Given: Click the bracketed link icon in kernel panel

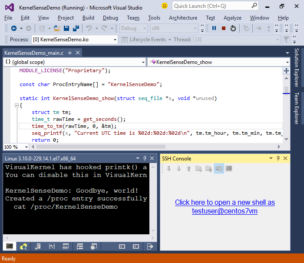Looking at the screenshot, I should [52, 246].
